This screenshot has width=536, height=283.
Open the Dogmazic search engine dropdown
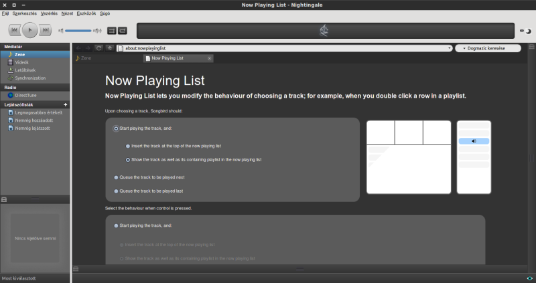[x=464, y=48]
